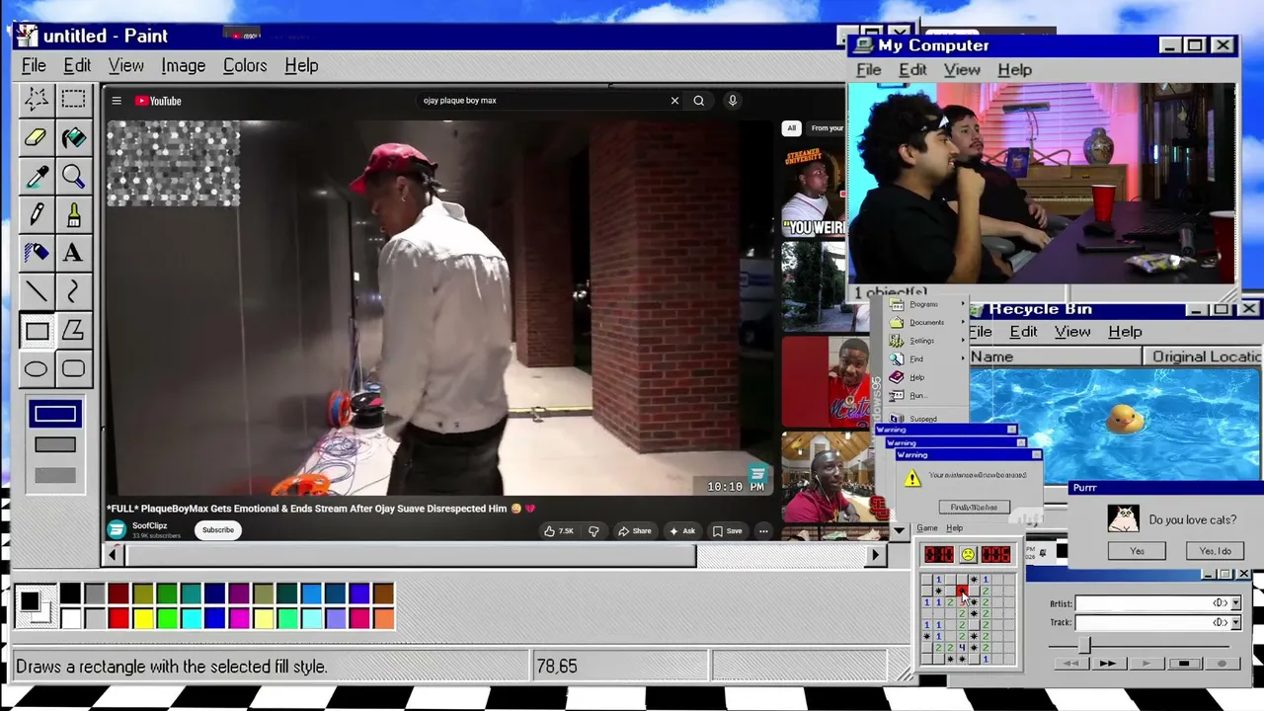Screen dimensions: 1264x711
Task: Open the three-dot more actions menu
Action: 763,531
